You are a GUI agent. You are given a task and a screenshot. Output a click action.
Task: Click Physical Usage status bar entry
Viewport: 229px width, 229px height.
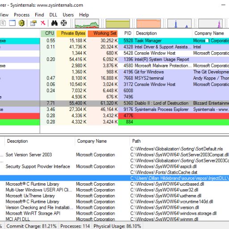[117, 226]
